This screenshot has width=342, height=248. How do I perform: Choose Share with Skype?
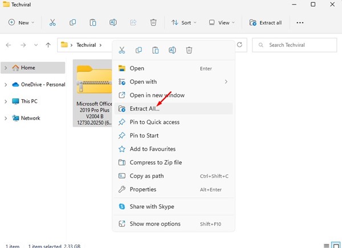[x=174, y=206]
